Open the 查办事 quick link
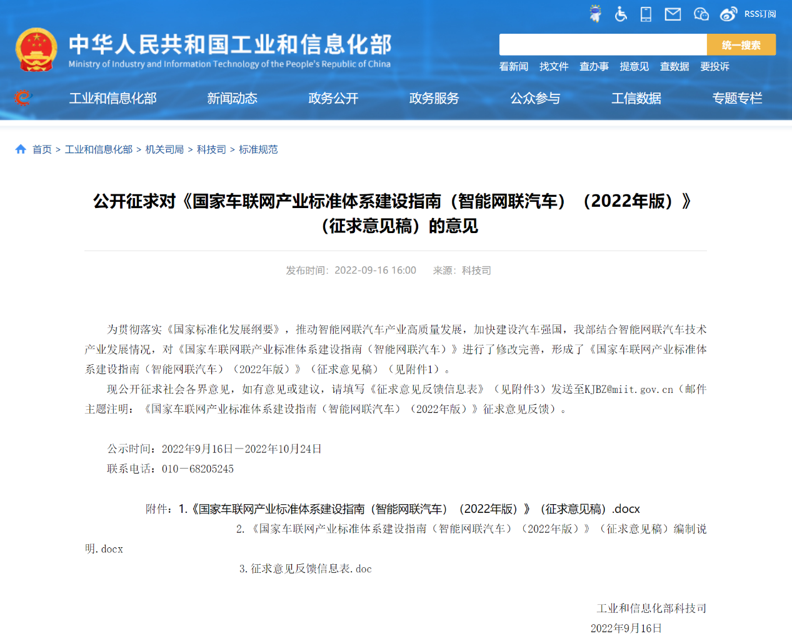The height and width of the screenshot is (636, 792). click(x=594, y=66)
